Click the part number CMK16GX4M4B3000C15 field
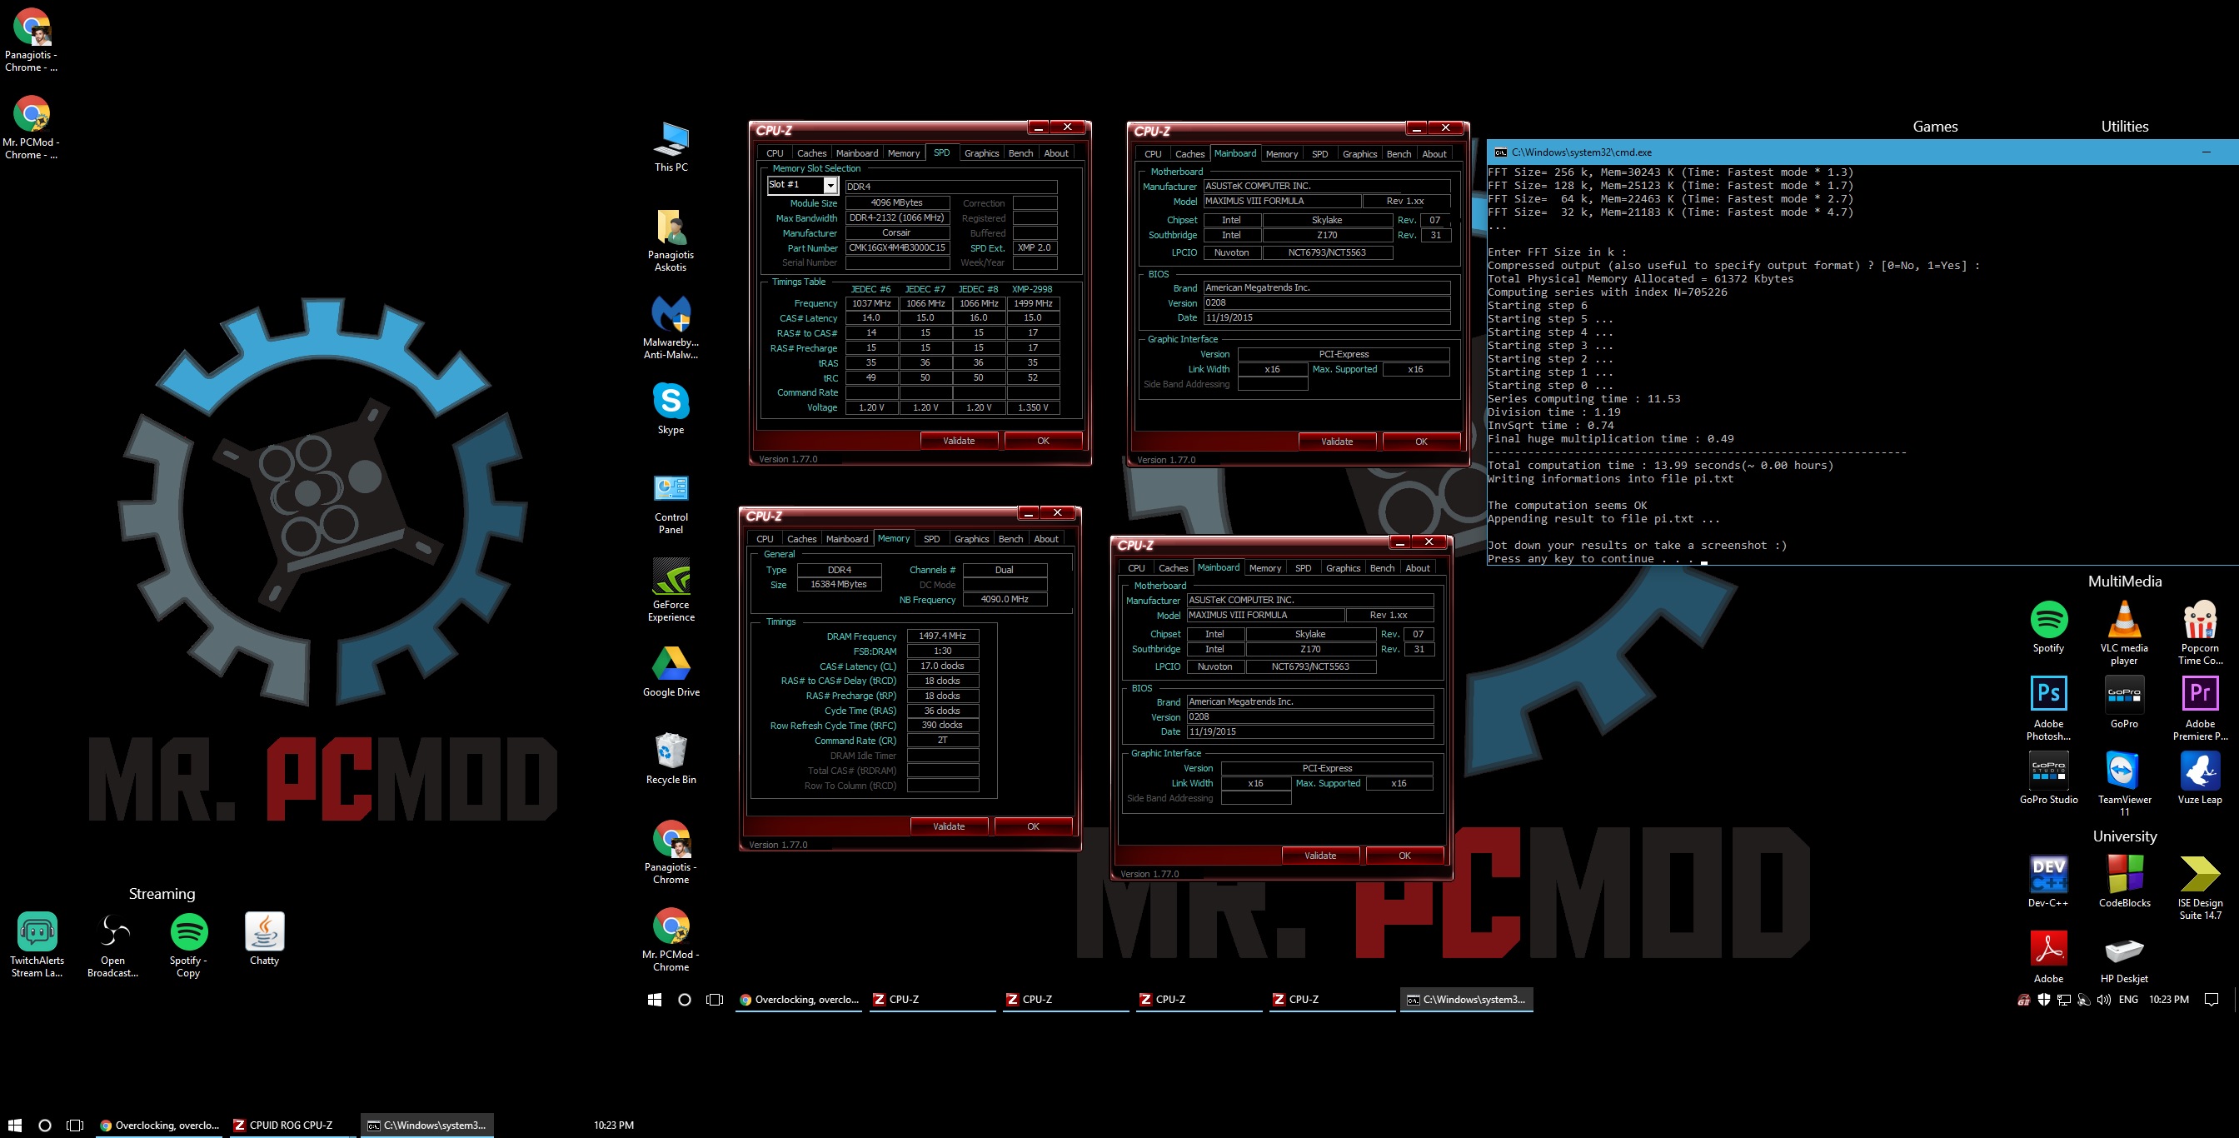 (x=896, y=247)
